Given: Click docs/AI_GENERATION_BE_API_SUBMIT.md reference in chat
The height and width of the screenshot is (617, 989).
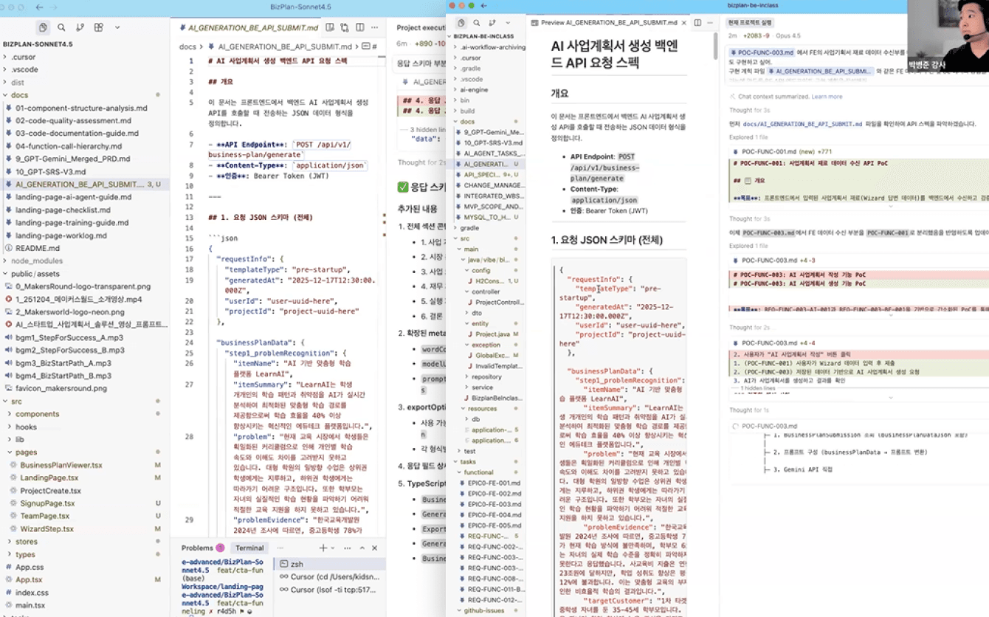Looking at the screenshot, I should pos(802,124).
